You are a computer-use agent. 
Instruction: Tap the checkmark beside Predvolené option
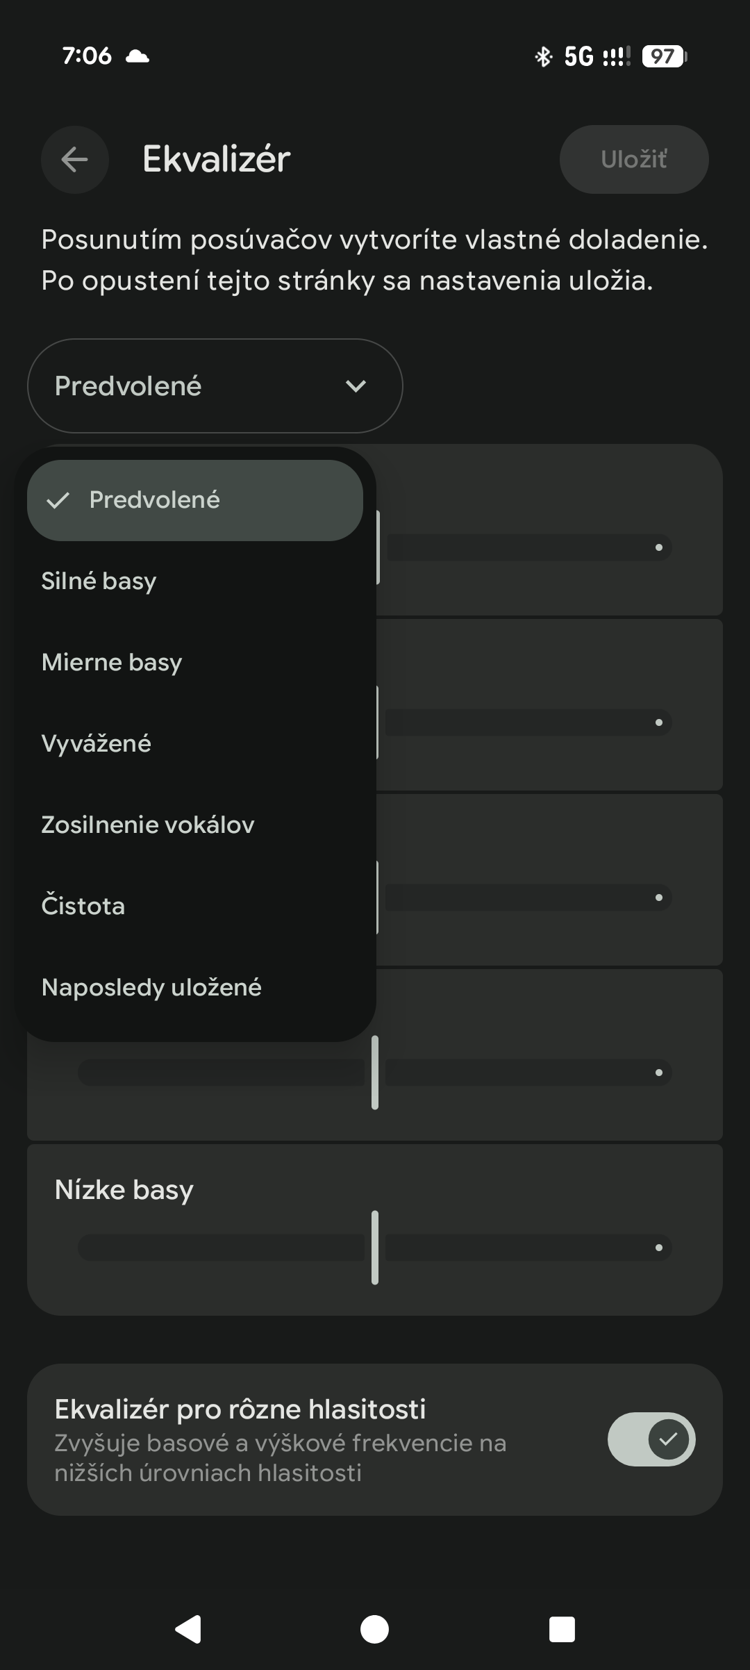click(x=58, y=500)
